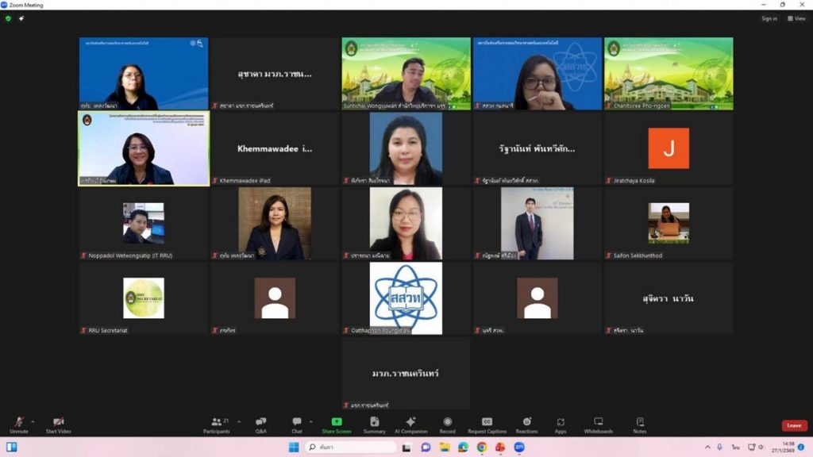Open the Q&A panel
This screenshot has height=457, width=813.
260,424
